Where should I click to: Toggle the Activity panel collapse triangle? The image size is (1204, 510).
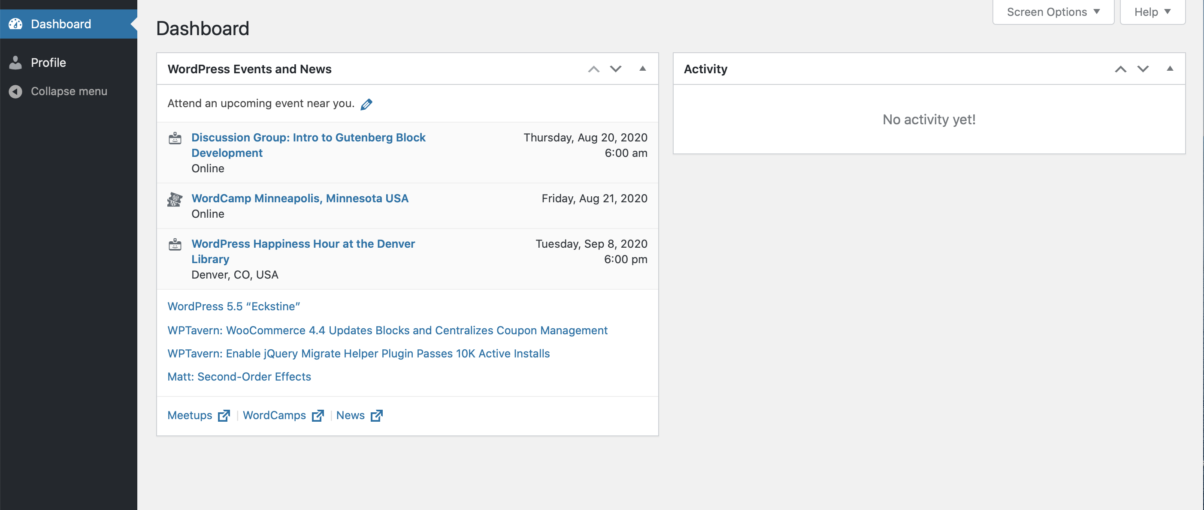click(x=1170, y=69)
